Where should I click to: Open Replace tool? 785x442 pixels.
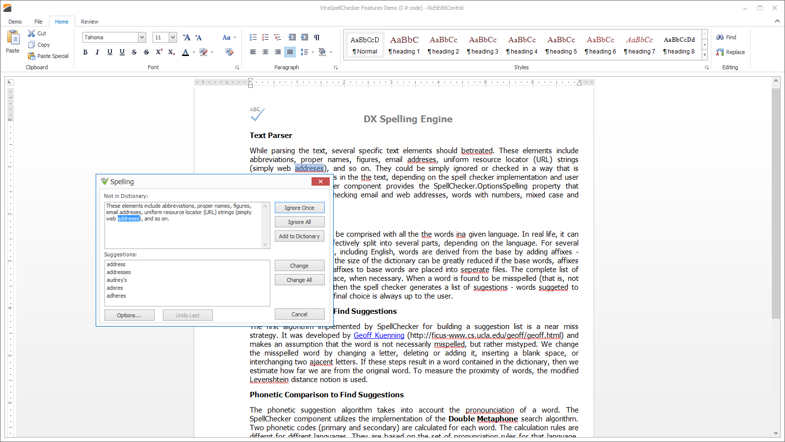(x=731, y=52)
